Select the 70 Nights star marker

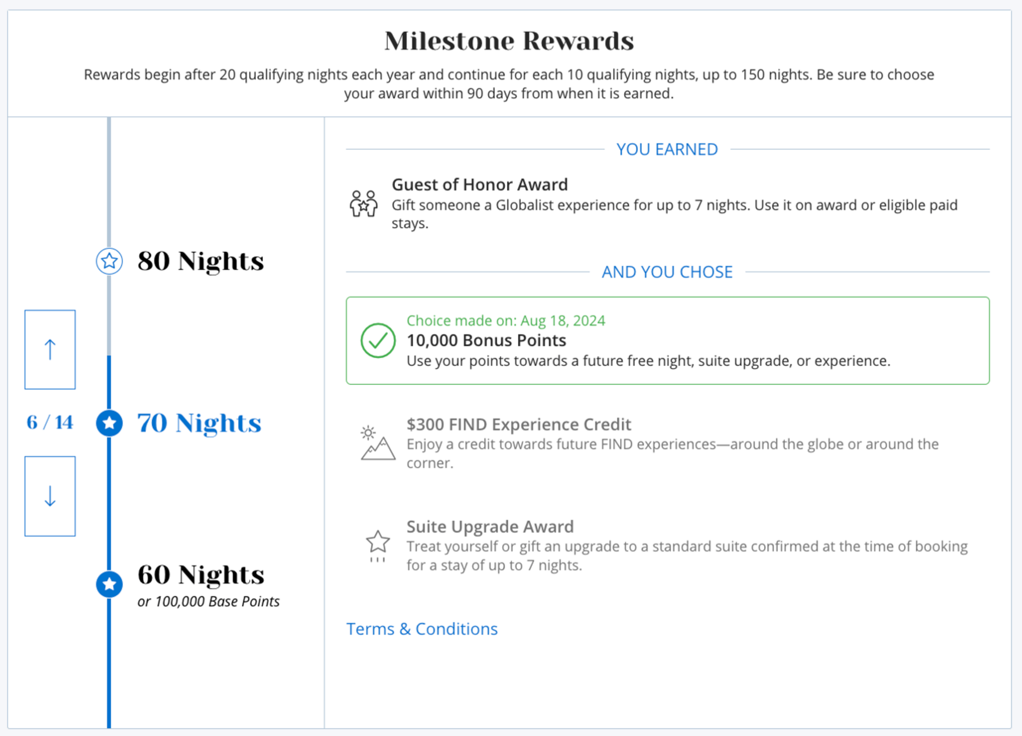pyautogui.click(x=109, y=423)
